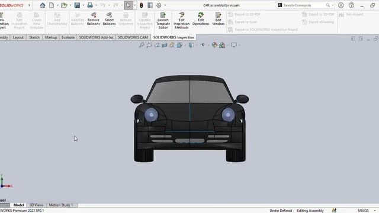Click Section View icon

[x=165, y=45]
